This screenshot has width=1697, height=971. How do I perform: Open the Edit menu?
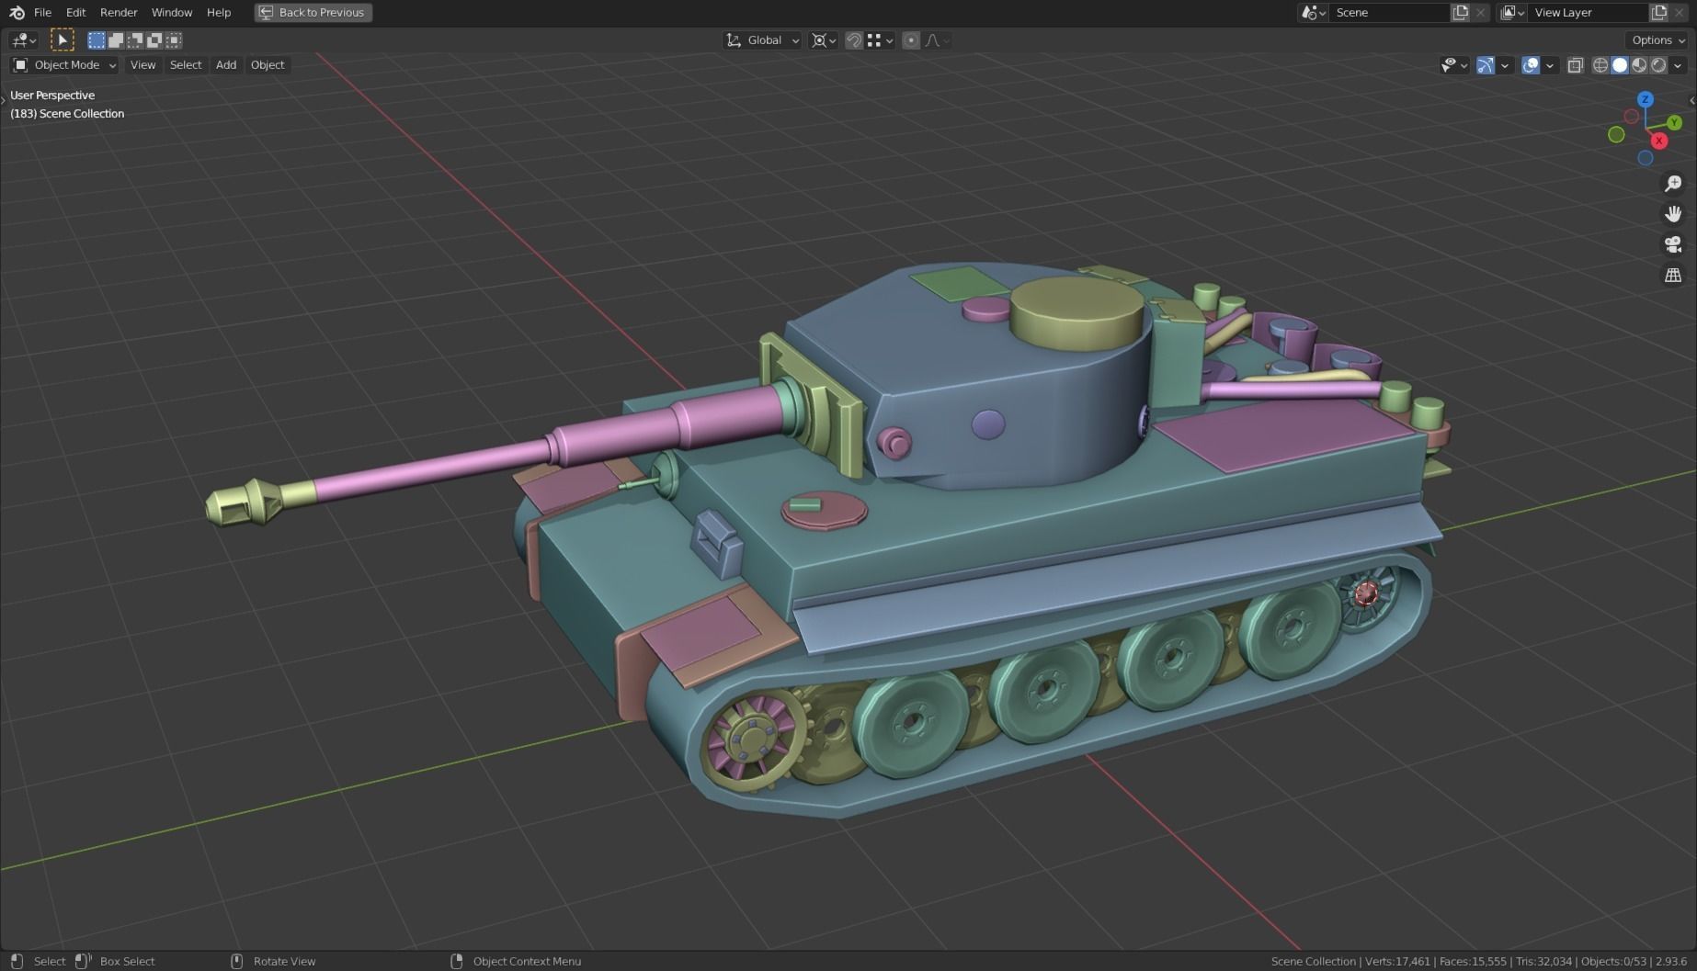(76, 13)
